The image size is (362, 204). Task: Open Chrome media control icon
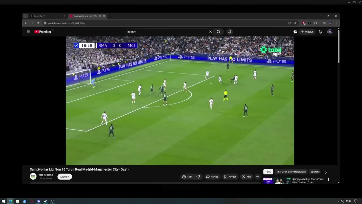[324, 23]
